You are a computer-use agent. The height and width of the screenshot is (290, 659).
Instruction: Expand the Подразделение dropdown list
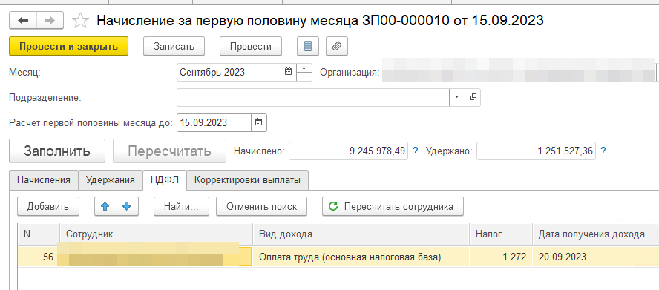pyautogui.click(x=457, y=97)
